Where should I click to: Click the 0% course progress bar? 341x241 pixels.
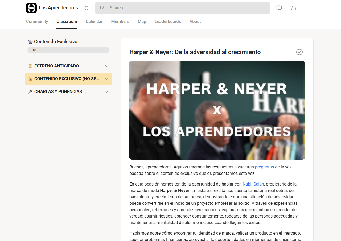click(x=68, y=50)
